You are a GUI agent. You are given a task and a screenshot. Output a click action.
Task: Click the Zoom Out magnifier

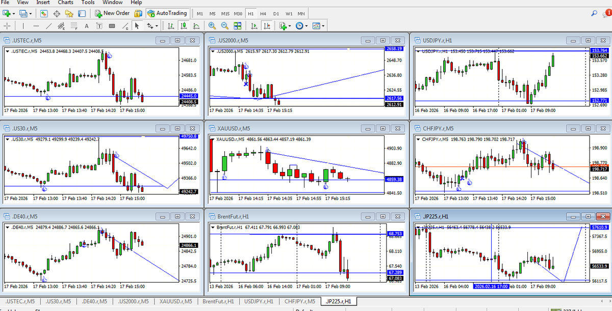click(x=224, y=26)
